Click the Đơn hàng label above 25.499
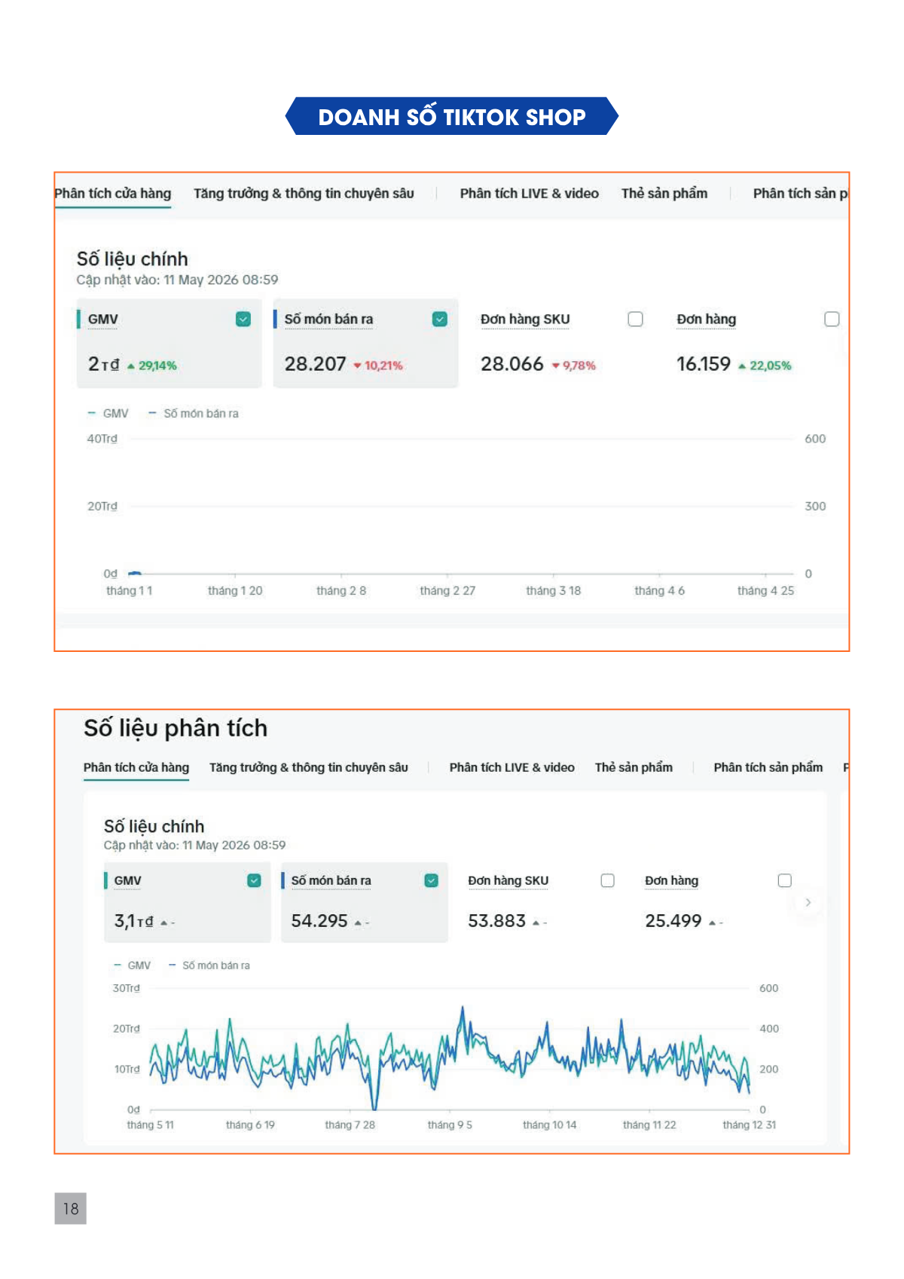 point(671,880)
